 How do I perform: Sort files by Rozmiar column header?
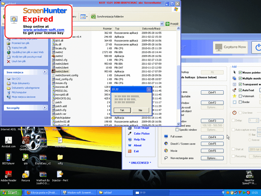pos(102,28)
